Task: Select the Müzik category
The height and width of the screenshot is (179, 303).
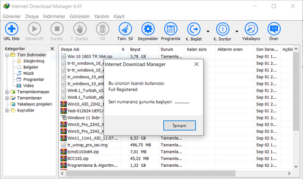Action: click(28, 73)
